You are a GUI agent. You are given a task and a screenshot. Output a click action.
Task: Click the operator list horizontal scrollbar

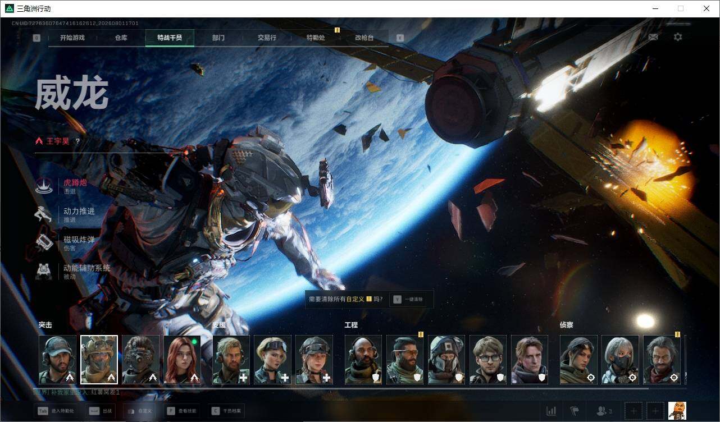click(x=341, y=388)
